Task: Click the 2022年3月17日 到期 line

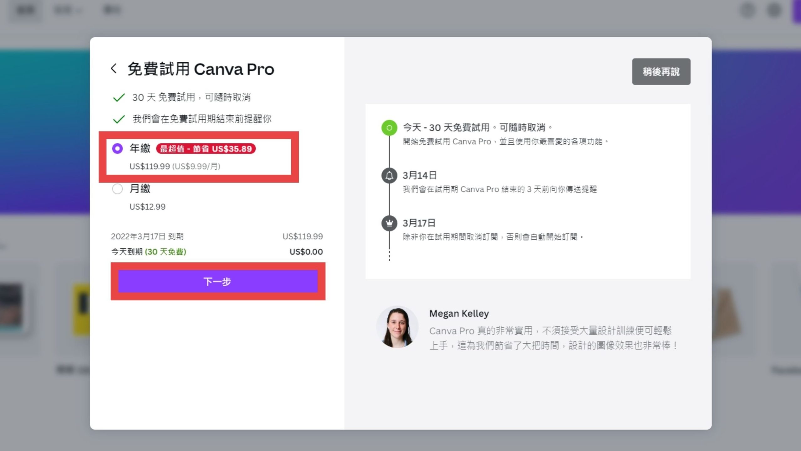Action: (147, 236)
